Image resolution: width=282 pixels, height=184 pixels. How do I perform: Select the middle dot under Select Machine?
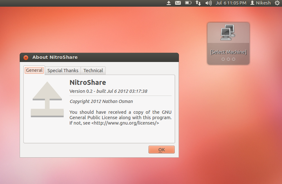pyautogui.click(x=228, y=59)
